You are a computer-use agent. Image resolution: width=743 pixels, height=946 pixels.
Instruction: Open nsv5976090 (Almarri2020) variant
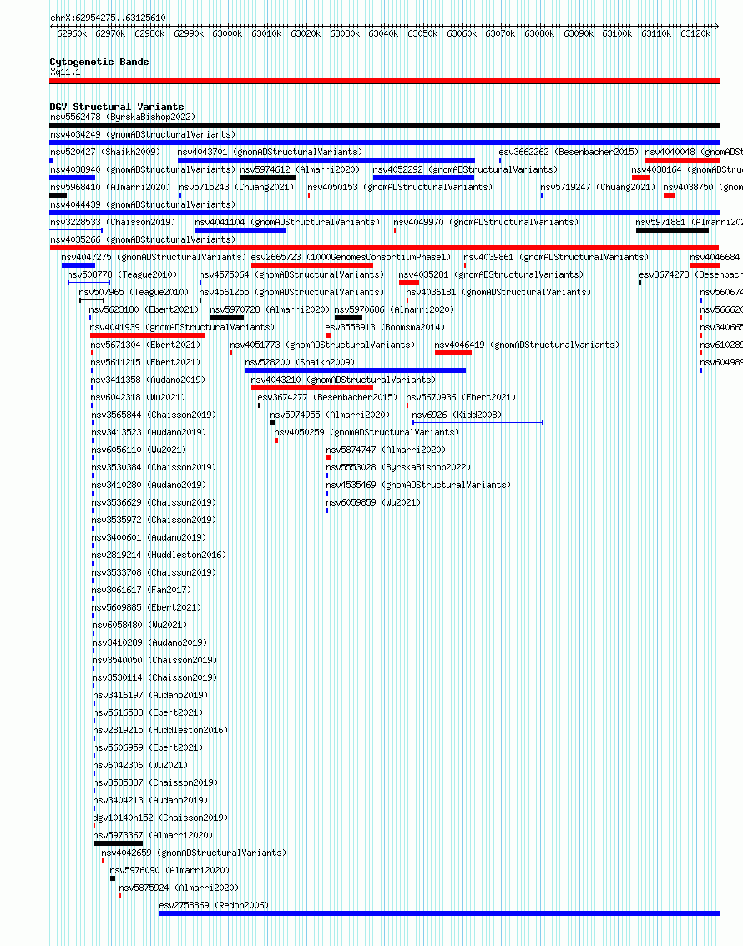[x=169, y=870]
